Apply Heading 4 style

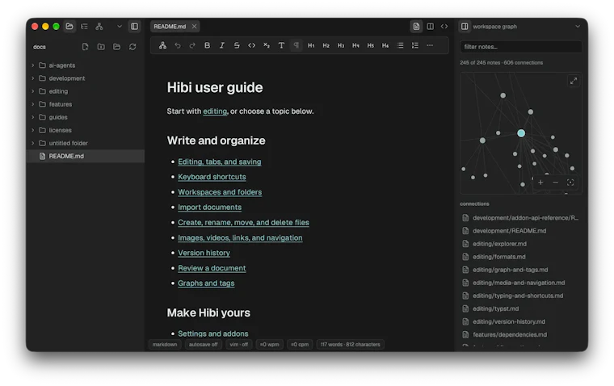coord(355,45)
